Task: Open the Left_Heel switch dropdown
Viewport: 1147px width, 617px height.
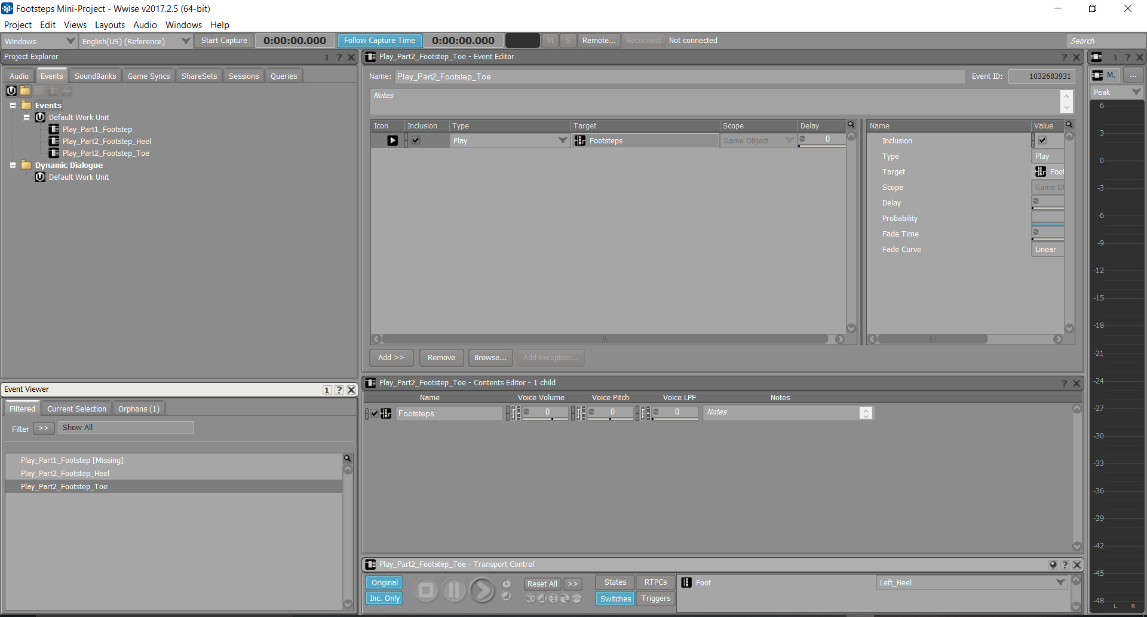Action: 972,582
